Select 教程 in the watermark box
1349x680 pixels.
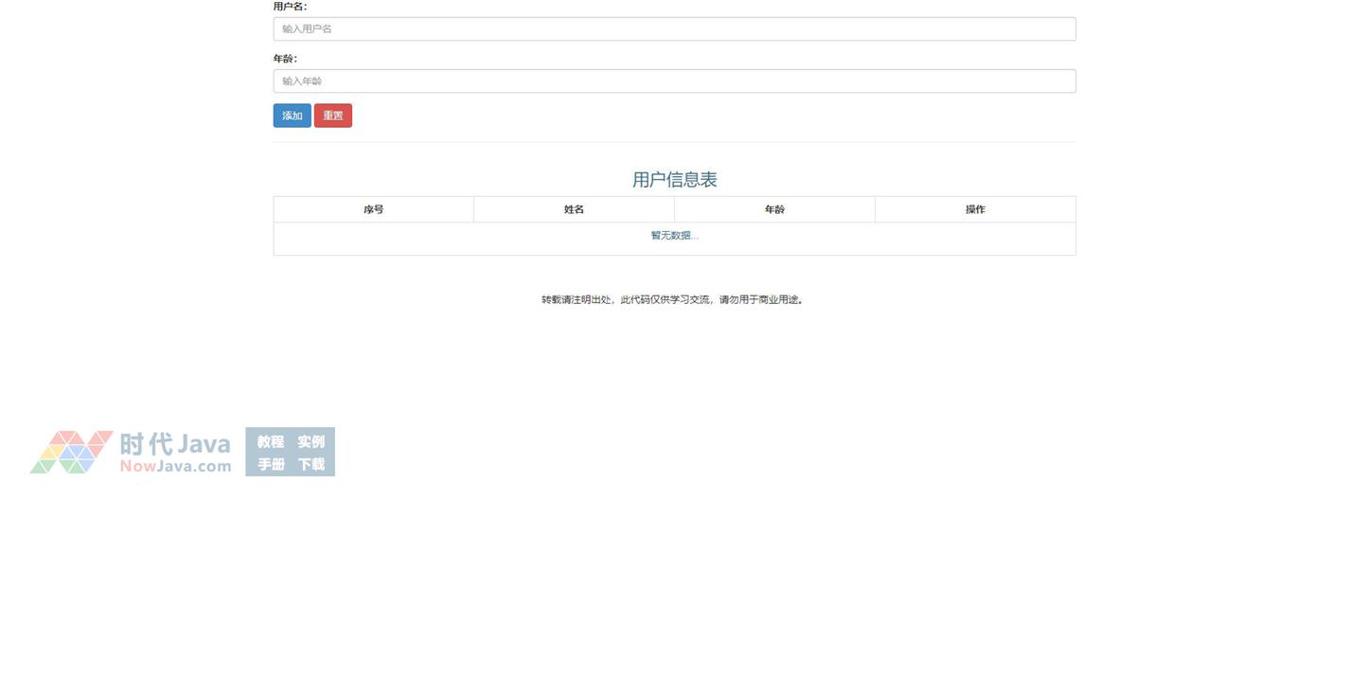pos(271,442)
